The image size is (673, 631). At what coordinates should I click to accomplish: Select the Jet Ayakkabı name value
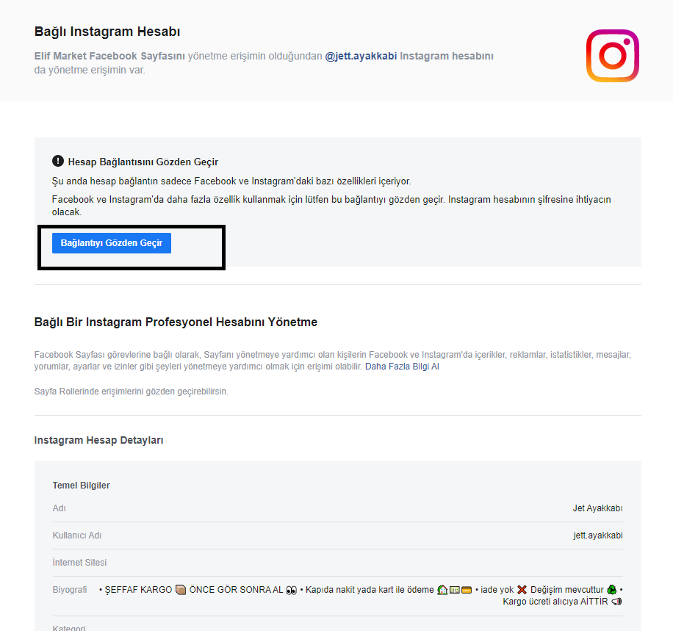597,508
